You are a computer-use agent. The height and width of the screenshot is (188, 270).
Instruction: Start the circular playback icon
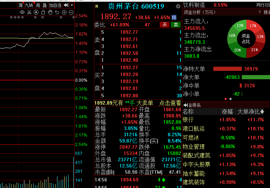coord(36,12)
